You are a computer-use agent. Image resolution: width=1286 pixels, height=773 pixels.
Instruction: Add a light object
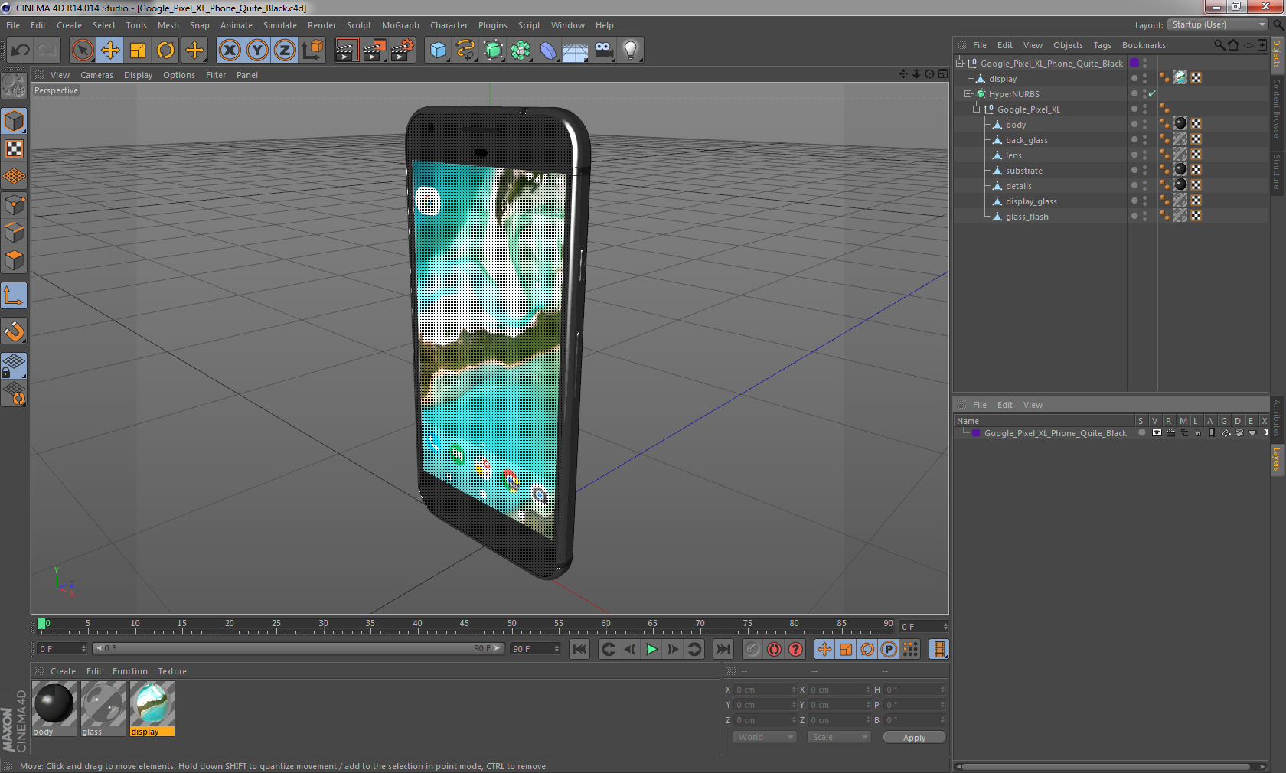click(631, 51)
